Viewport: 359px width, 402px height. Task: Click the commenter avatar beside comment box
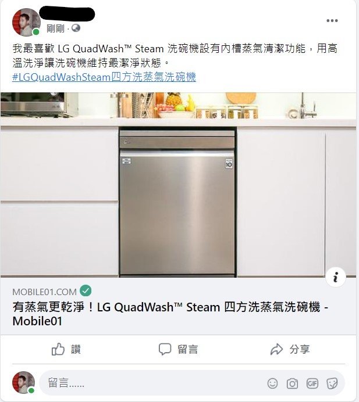[23, 382]
